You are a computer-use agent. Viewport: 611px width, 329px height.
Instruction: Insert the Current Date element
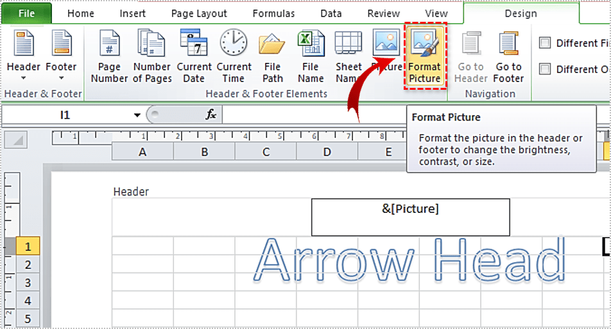pos(194,56)
